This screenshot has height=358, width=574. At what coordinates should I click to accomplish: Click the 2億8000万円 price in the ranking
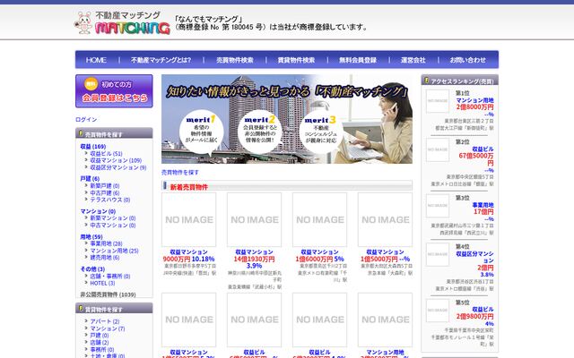click(x=474, y=107)
